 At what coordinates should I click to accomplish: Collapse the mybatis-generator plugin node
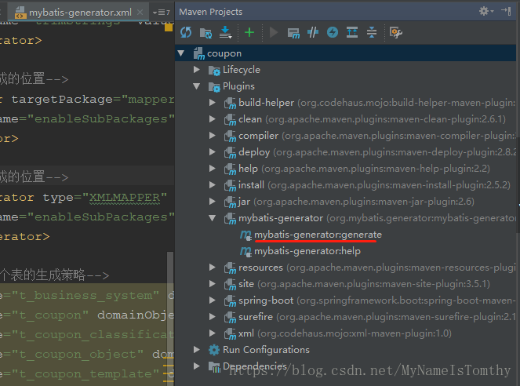coord(213,218)
